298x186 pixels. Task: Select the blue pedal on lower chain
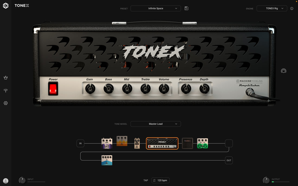tap(107, 160)
